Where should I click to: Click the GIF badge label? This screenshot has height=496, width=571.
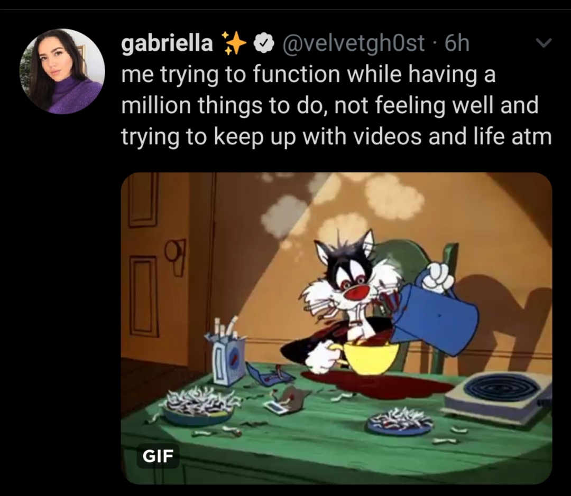pos(158,456)
